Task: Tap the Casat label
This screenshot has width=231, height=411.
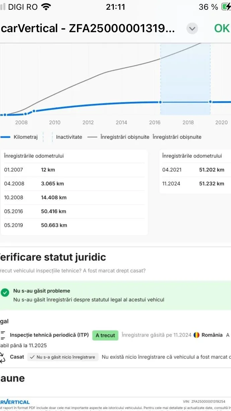Action: pos(17,357)
